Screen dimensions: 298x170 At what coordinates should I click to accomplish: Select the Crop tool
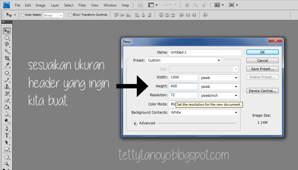[x=7, y=58]
